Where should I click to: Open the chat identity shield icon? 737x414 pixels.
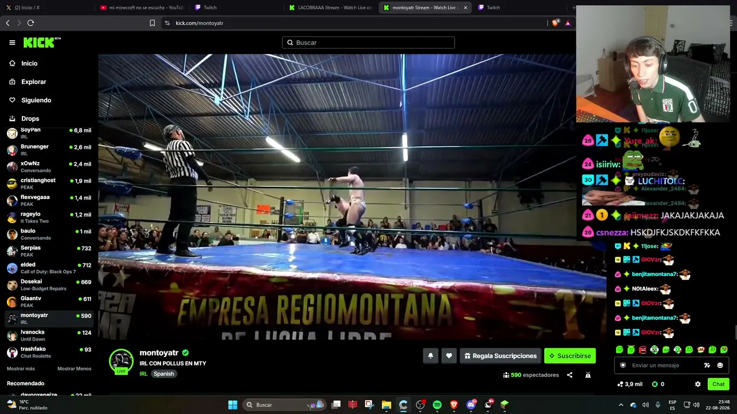622,365
